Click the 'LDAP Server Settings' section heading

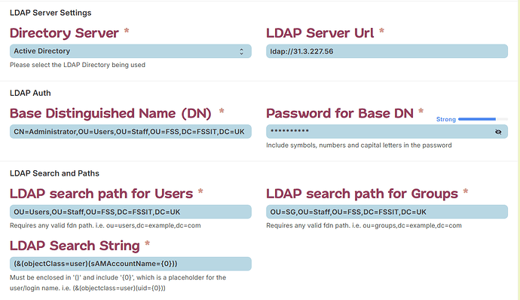pyautogui.click(x=50, y=13)
